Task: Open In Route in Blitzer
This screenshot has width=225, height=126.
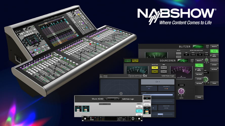Action: pos(214,65)
